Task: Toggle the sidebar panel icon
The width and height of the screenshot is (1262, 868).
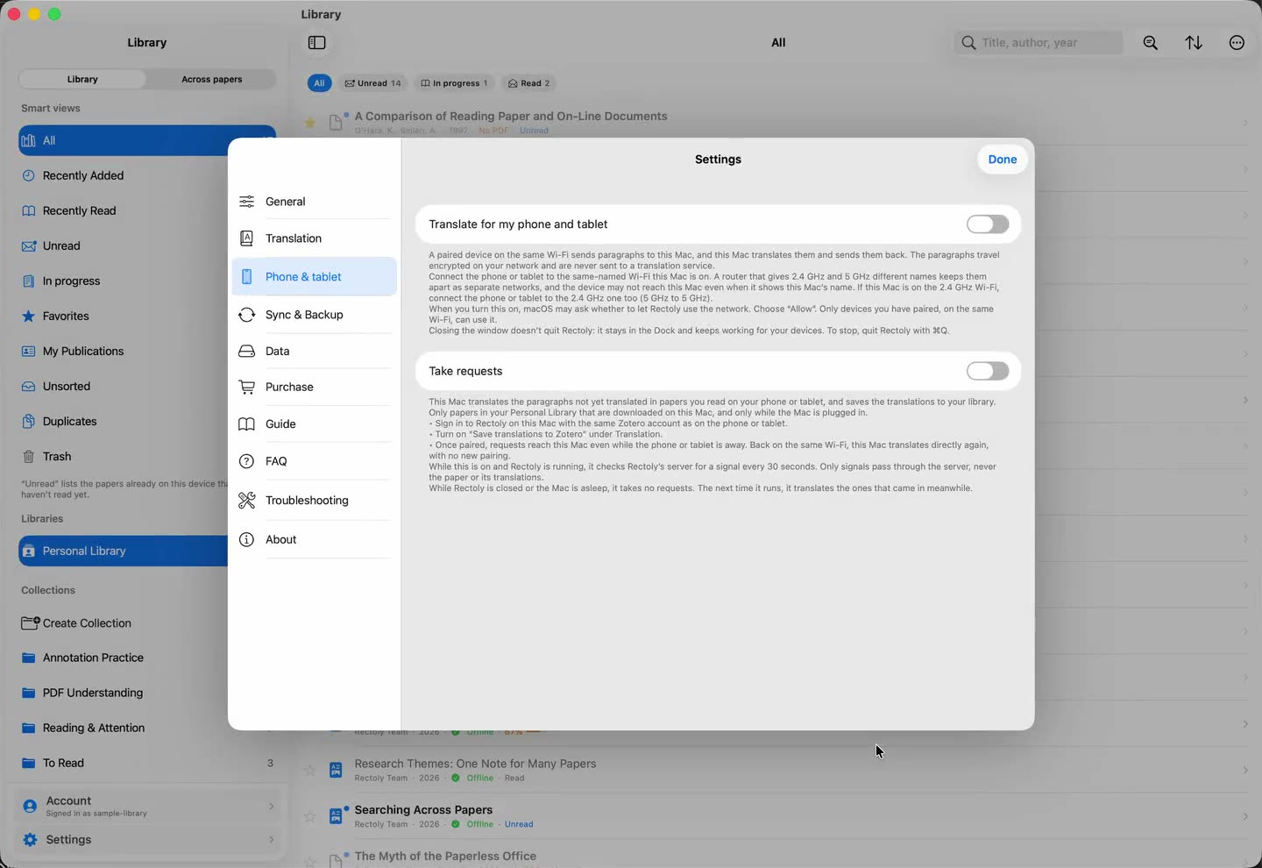Action: click(317, 43)
